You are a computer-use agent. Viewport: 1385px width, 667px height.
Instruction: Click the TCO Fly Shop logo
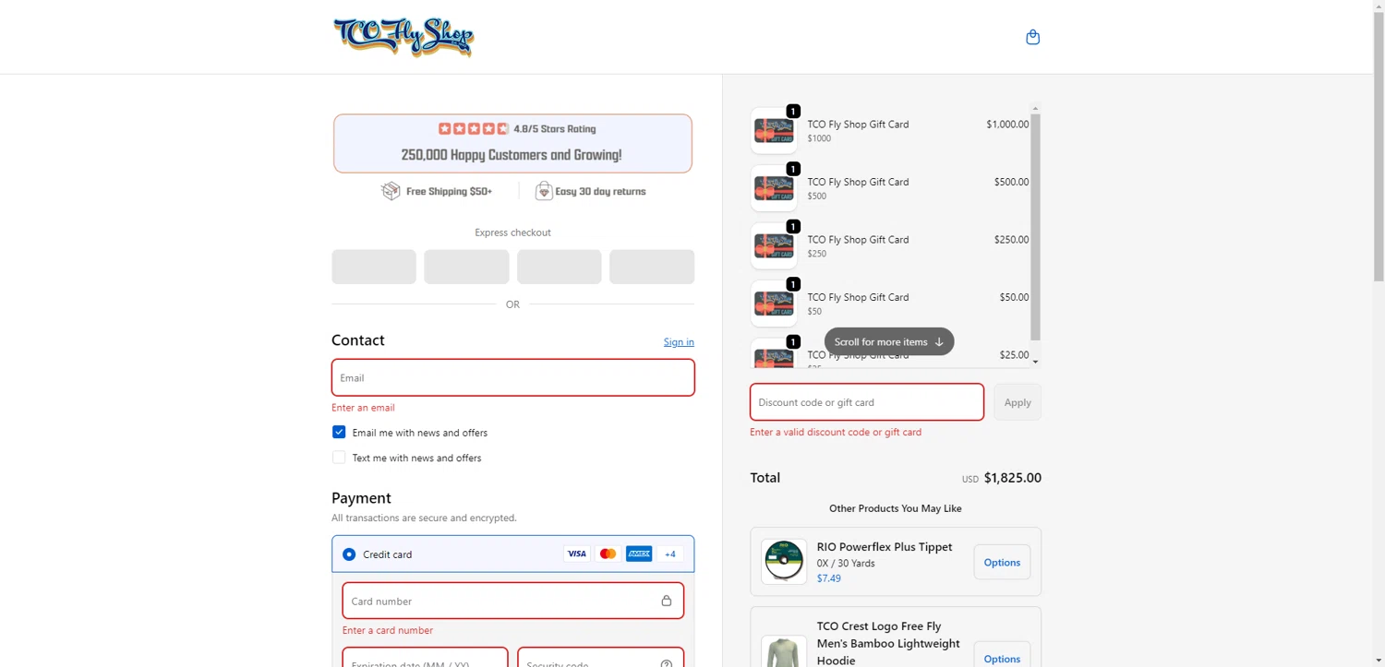(403, 37)
